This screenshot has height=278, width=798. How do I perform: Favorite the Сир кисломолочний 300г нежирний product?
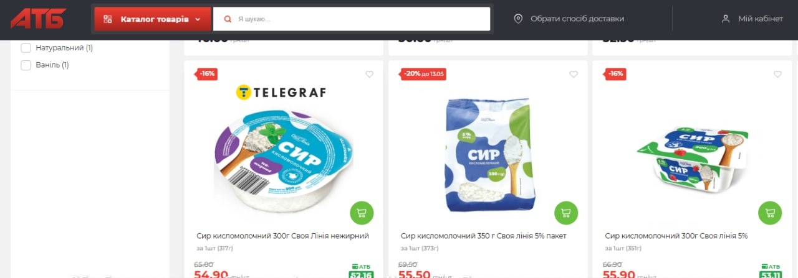(x=369, y=75)
